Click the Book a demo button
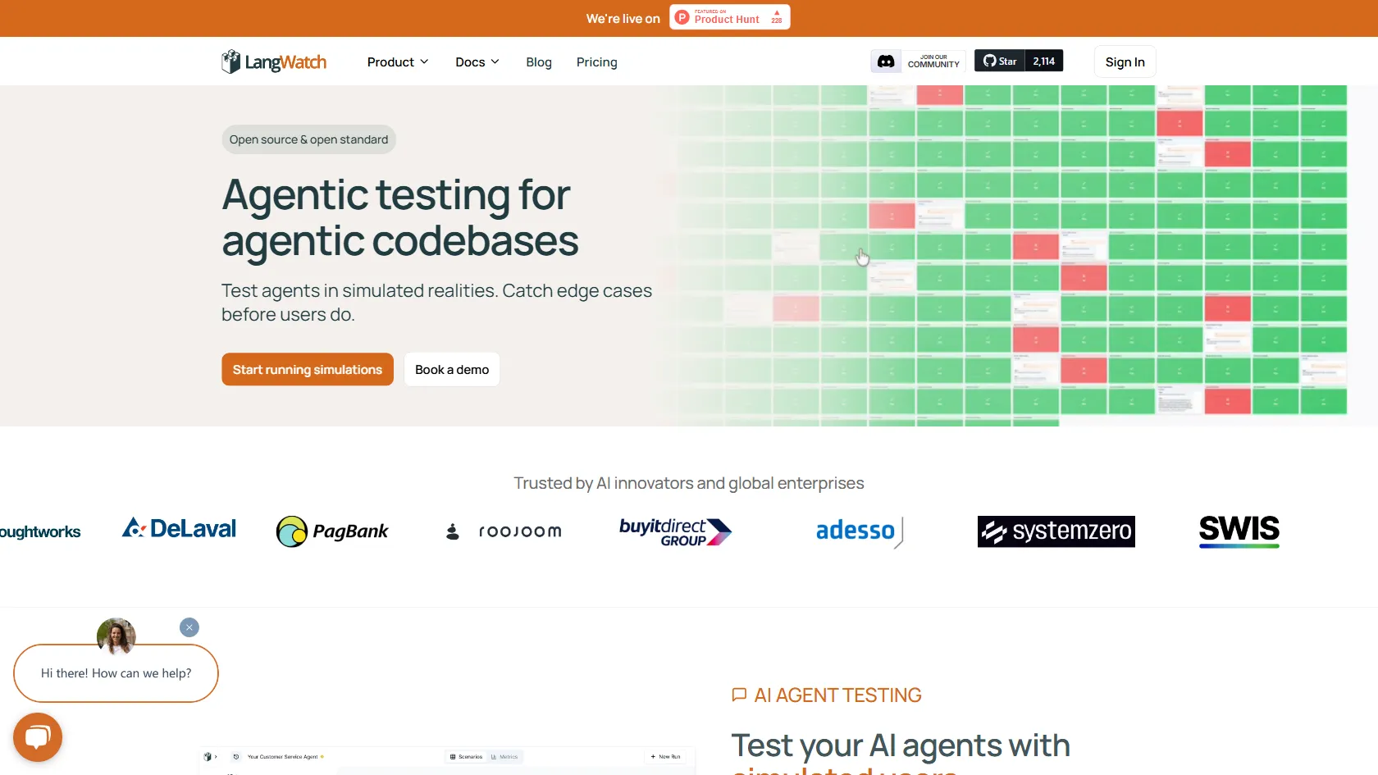Screen dimensions: 1378x775 [x=452, y=369]
